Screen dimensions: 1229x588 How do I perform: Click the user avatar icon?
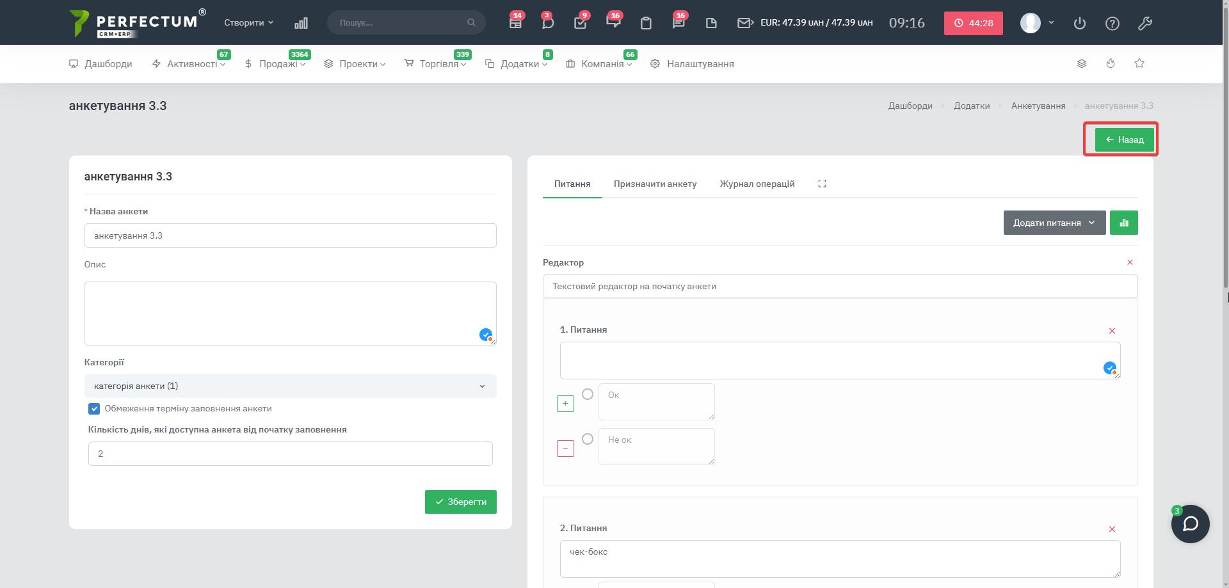tap(1030, 23)
